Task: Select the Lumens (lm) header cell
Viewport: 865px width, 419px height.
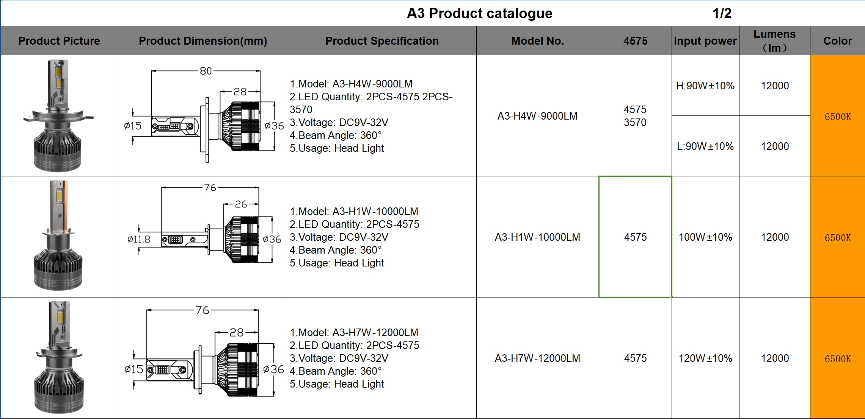Action: [x=774, y=41]
